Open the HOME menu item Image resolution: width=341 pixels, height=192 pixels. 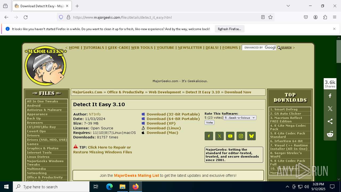[x=74, y=48]
